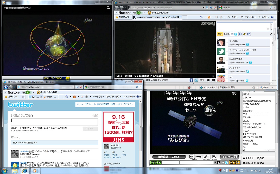Click the Read Mail icon in the Ustream IE toolbar
Screen dimensions: 280x174
216,17
